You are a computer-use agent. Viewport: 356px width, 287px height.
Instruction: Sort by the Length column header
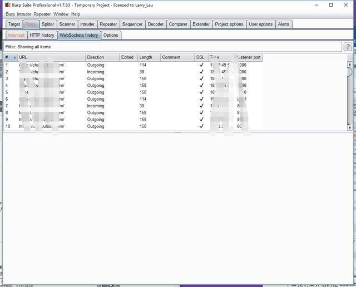click(149, 57)
